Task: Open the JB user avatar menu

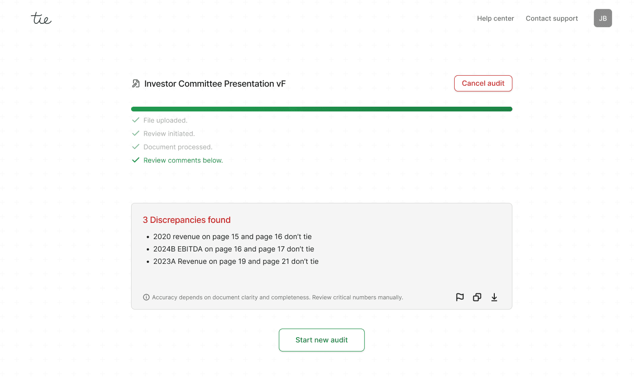Action: (602, 18)
